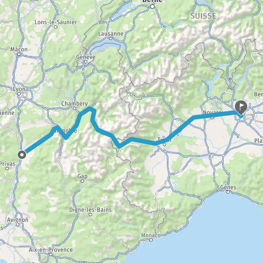Click the Lyon city marker

click(x=19, y=94)
